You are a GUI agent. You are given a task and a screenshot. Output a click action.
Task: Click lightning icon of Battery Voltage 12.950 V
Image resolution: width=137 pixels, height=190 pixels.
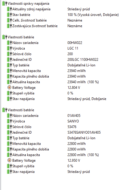(9, 160)
